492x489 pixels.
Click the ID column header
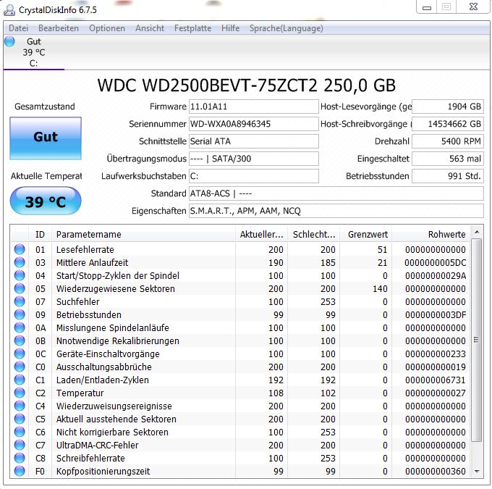pyautogui.click(x=40, y=235)
